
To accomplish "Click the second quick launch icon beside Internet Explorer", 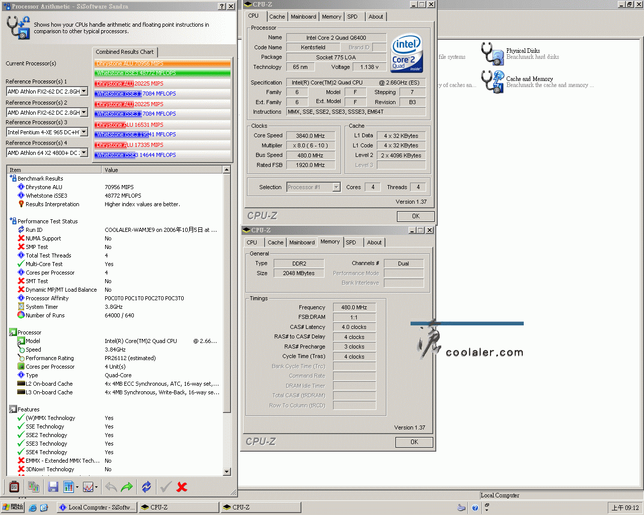I will tap(44, 507).
